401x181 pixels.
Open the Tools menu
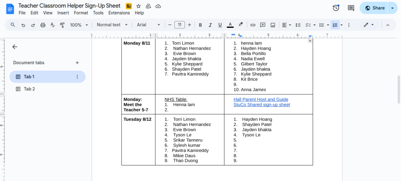click(98, 13)
